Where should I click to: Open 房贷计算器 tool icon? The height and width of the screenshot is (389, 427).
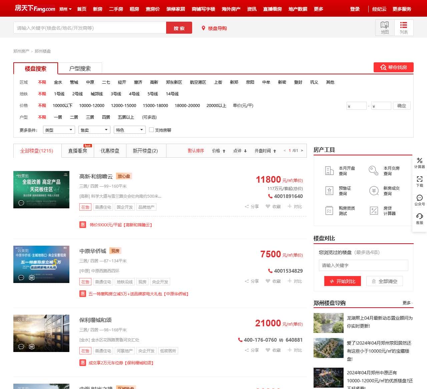[374, 211]
